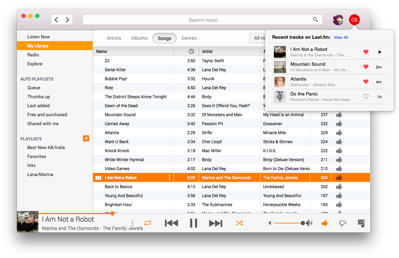This screenshot has width=399, height=258.
Task: Unlove I Am Not a Robot on Last.fm
Action: pos(366,52)
